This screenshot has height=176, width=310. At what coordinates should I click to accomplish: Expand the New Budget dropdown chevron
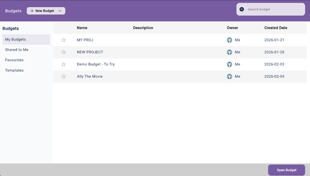coord(60,11)
